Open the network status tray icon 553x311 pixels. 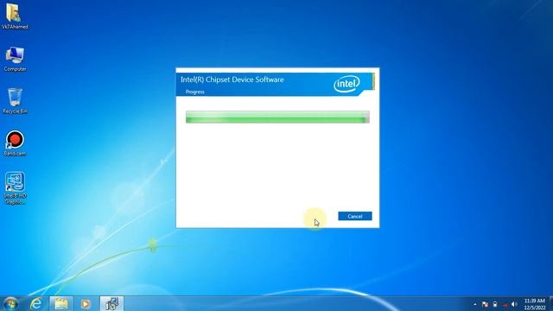[505, 304]
